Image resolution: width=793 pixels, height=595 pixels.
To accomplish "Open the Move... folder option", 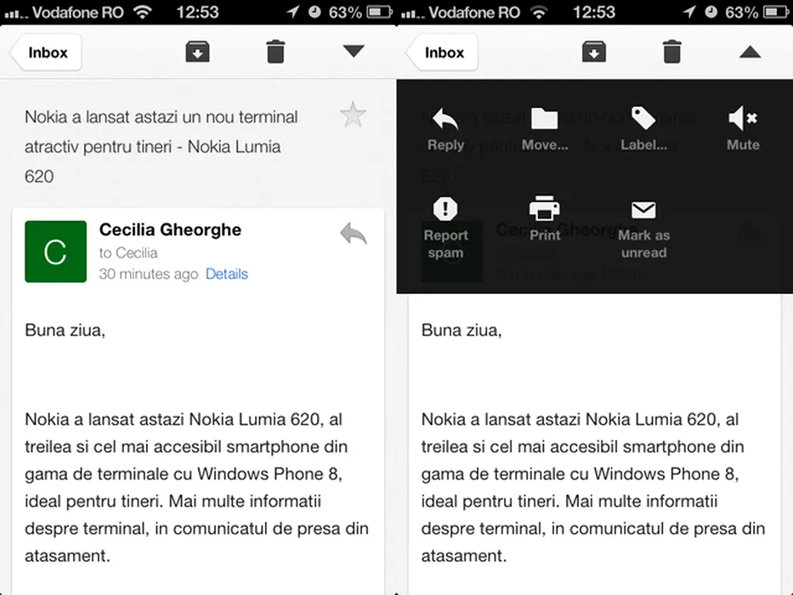I will tap(545, 129).
